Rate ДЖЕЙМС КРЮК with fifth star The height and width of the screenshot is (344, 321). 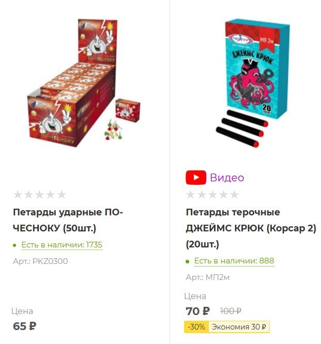tap(234, 194)
